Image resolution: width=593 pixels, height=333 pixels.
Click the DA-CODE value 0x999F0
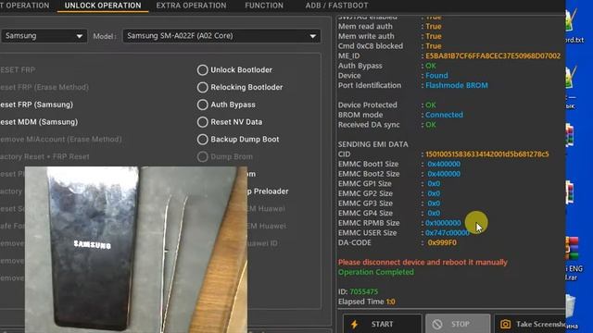coord(442,242)
